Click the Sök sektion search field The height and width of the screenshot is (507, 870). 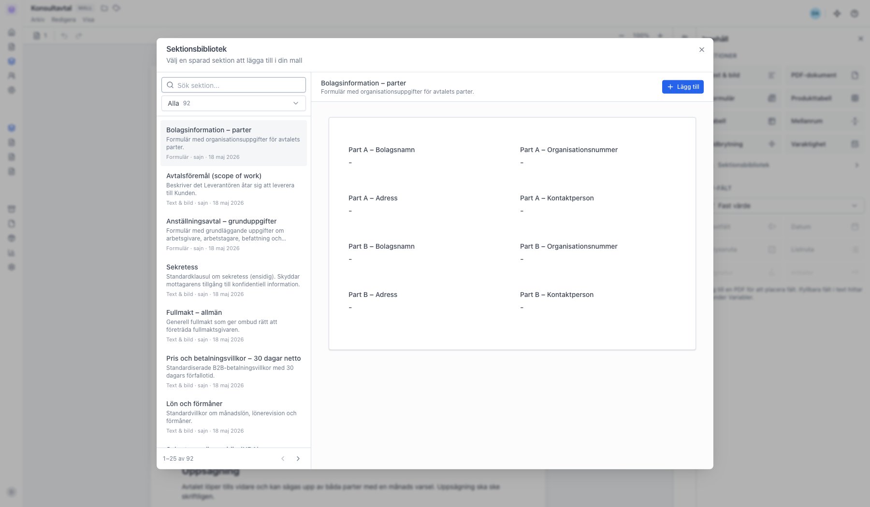(233, 85)
